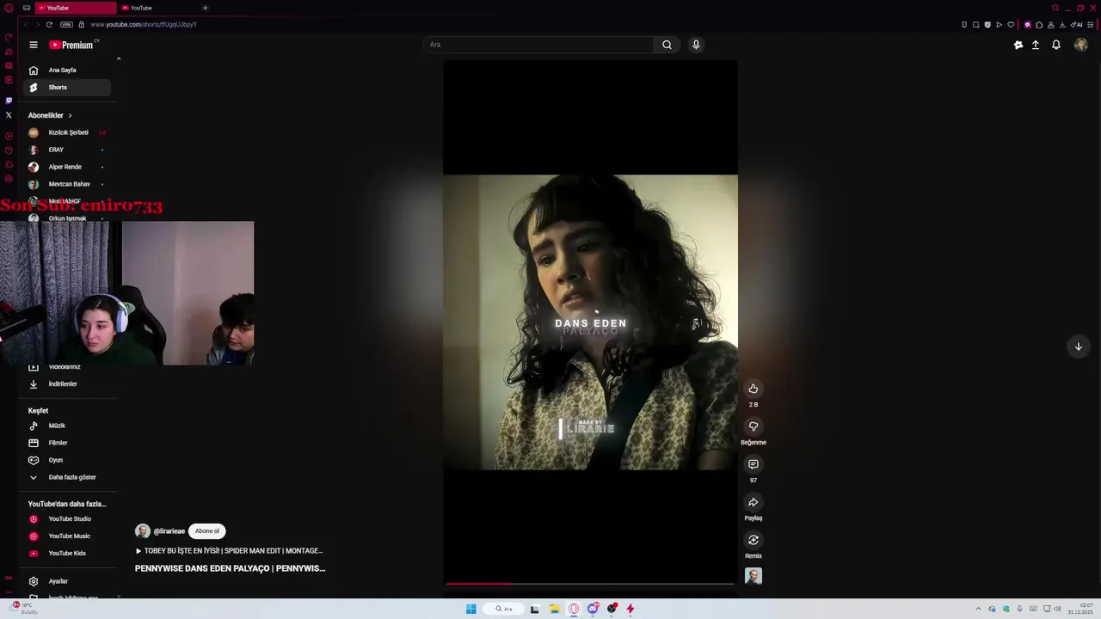Image resolution: width=1101 pixels, height=619 pixels.
Task: Seek using the Short's red progress bar
Action: pyautogui.click(x=590, y=584)
